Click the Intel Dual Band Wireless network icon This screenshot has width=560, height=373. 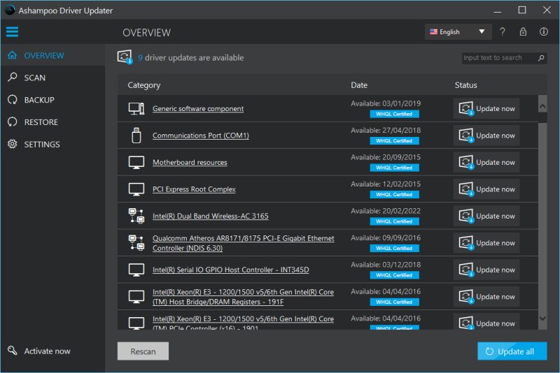coord(136,216)
